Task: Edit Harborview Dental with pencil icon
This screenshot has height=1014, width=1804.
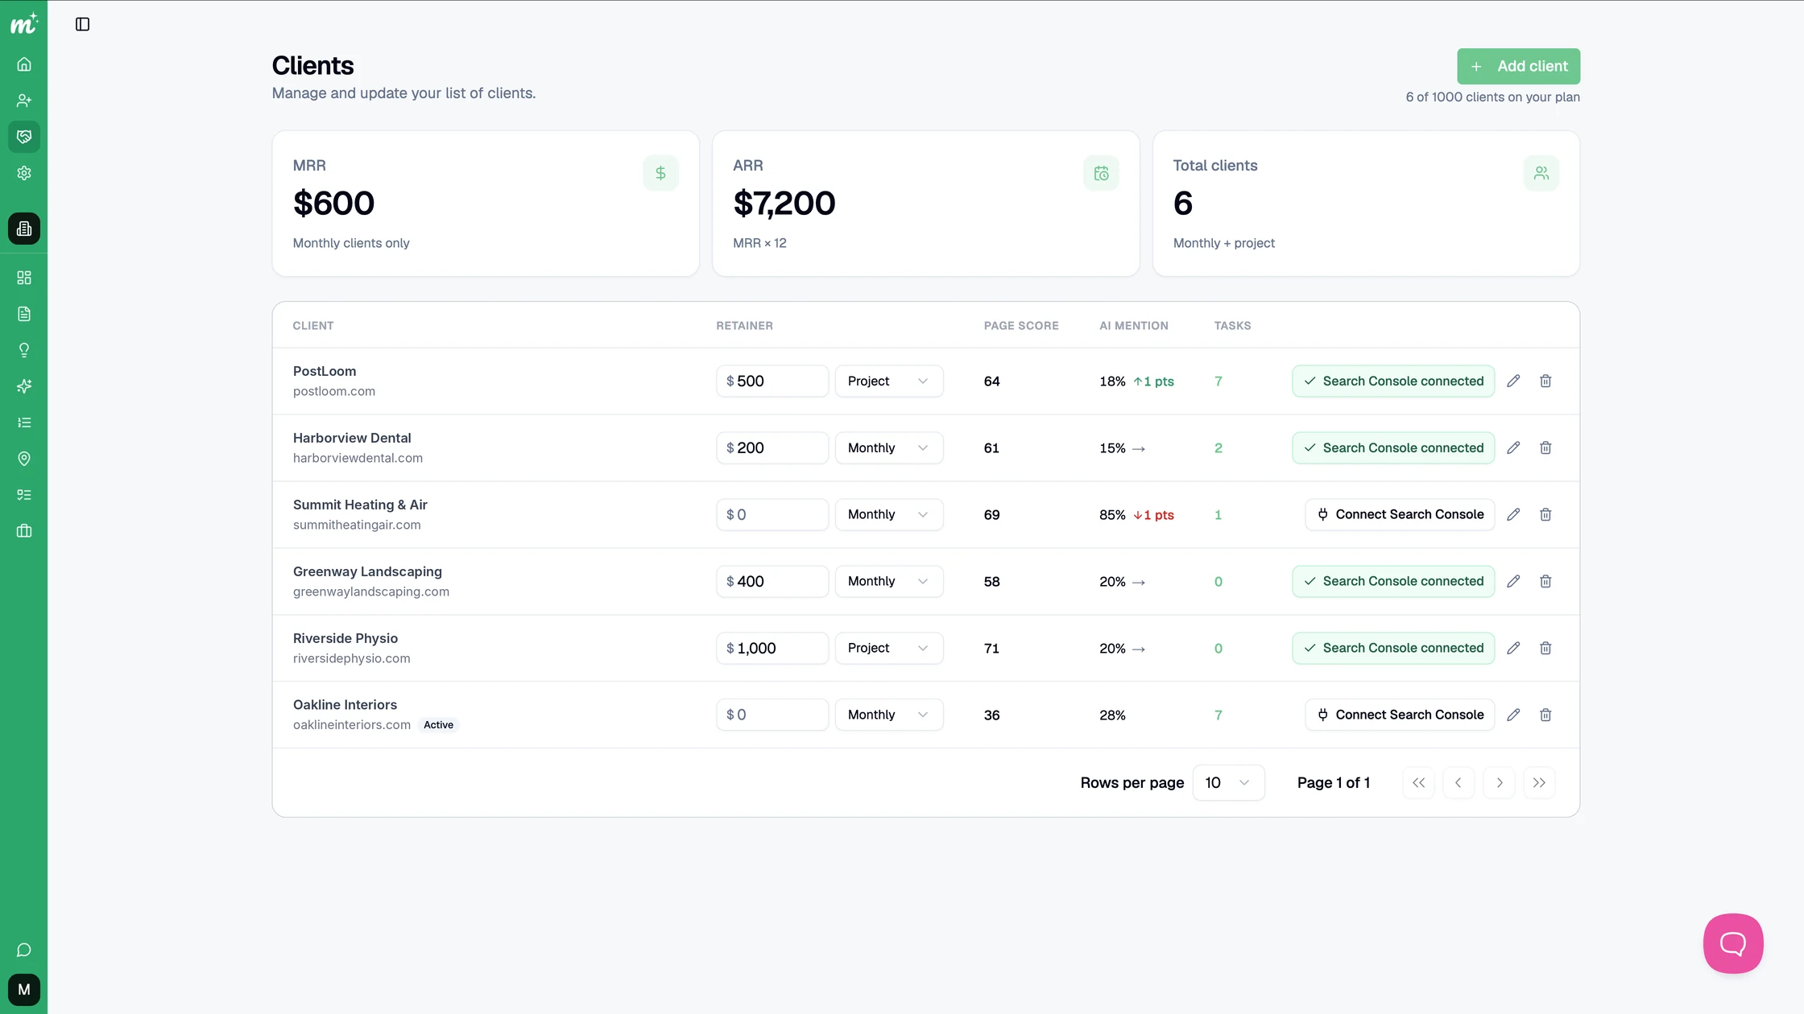Action: click(1513, 448)
